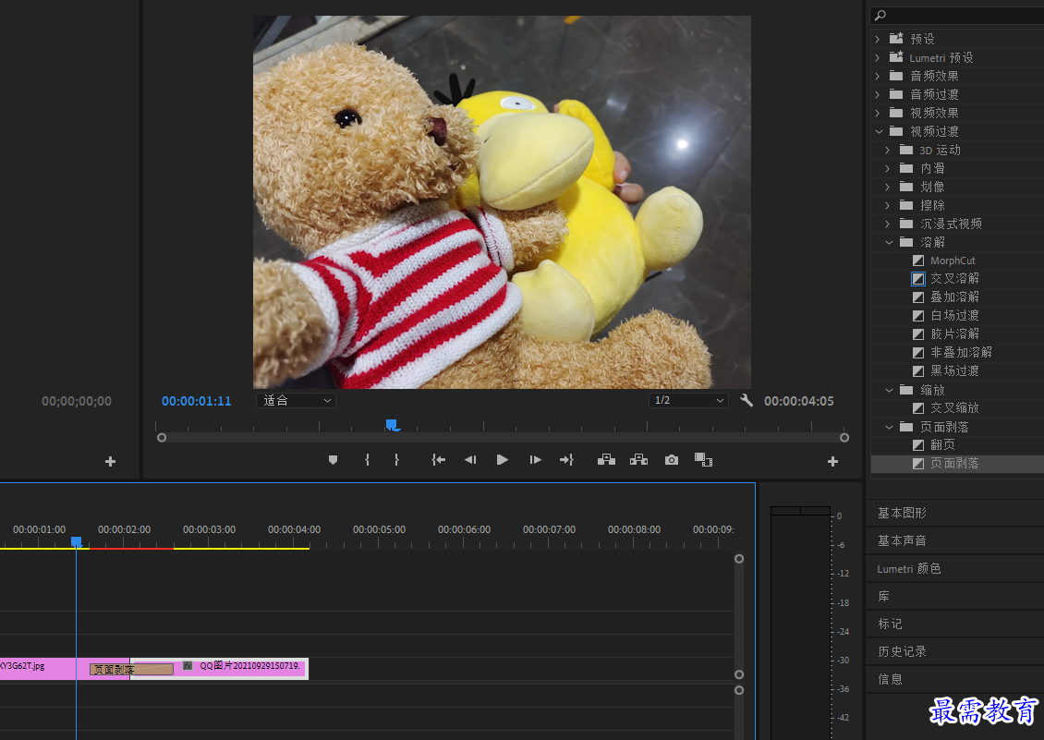Expand the 3D 运动 folder
This screenshot has width=1044, height=740.
click(x=888, y=151)
